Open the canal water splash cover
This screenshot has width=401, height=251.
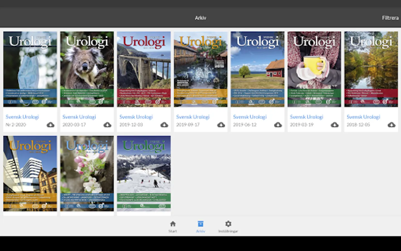[x=201, y=69]
